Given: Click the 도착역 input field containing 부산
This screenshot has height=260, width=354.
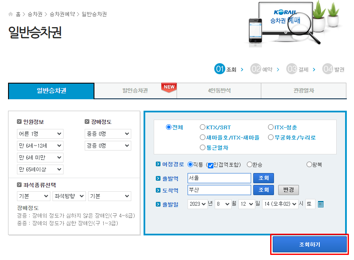Looking at the screenshot, I should (219, 190).
